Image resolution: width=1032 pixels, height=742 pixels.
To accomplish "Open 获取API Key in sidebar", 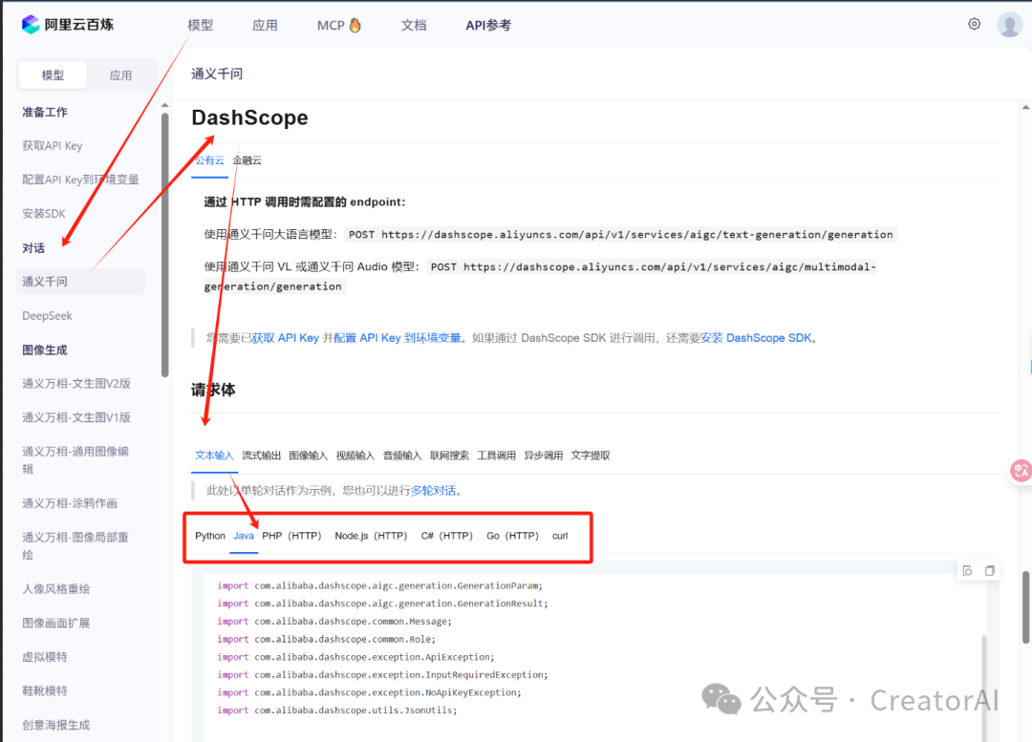I will pos(53,145).
